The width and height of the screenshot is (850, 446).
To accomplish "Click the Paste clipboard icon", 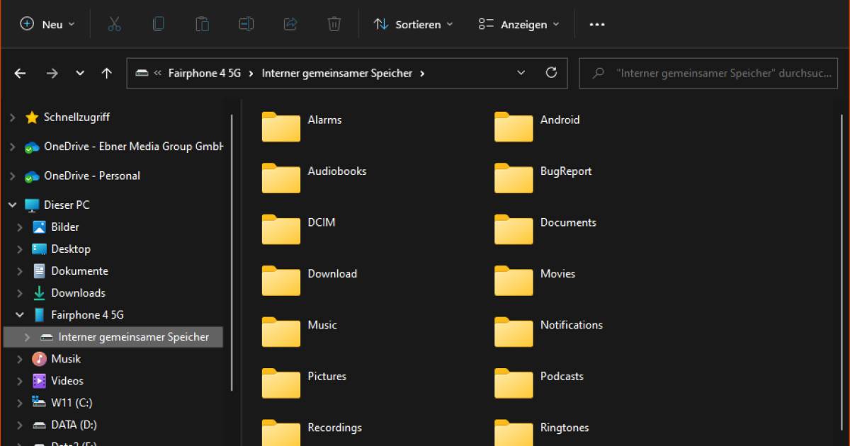I will (203, 24).
